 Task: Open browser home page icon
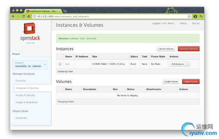click(x=28, y=16)
